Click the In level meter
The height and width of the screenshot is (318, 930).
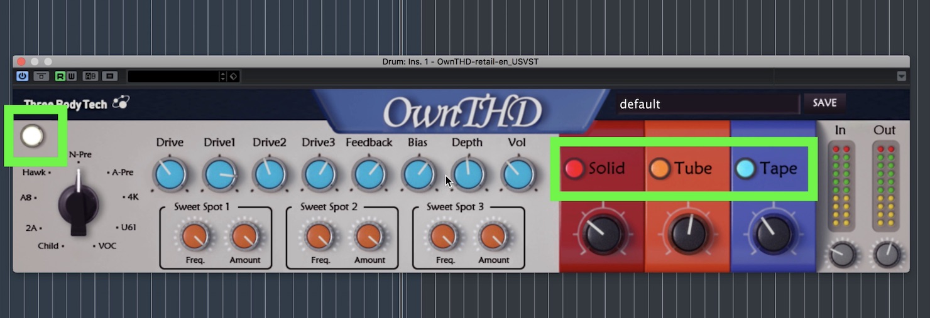point(841,186)
